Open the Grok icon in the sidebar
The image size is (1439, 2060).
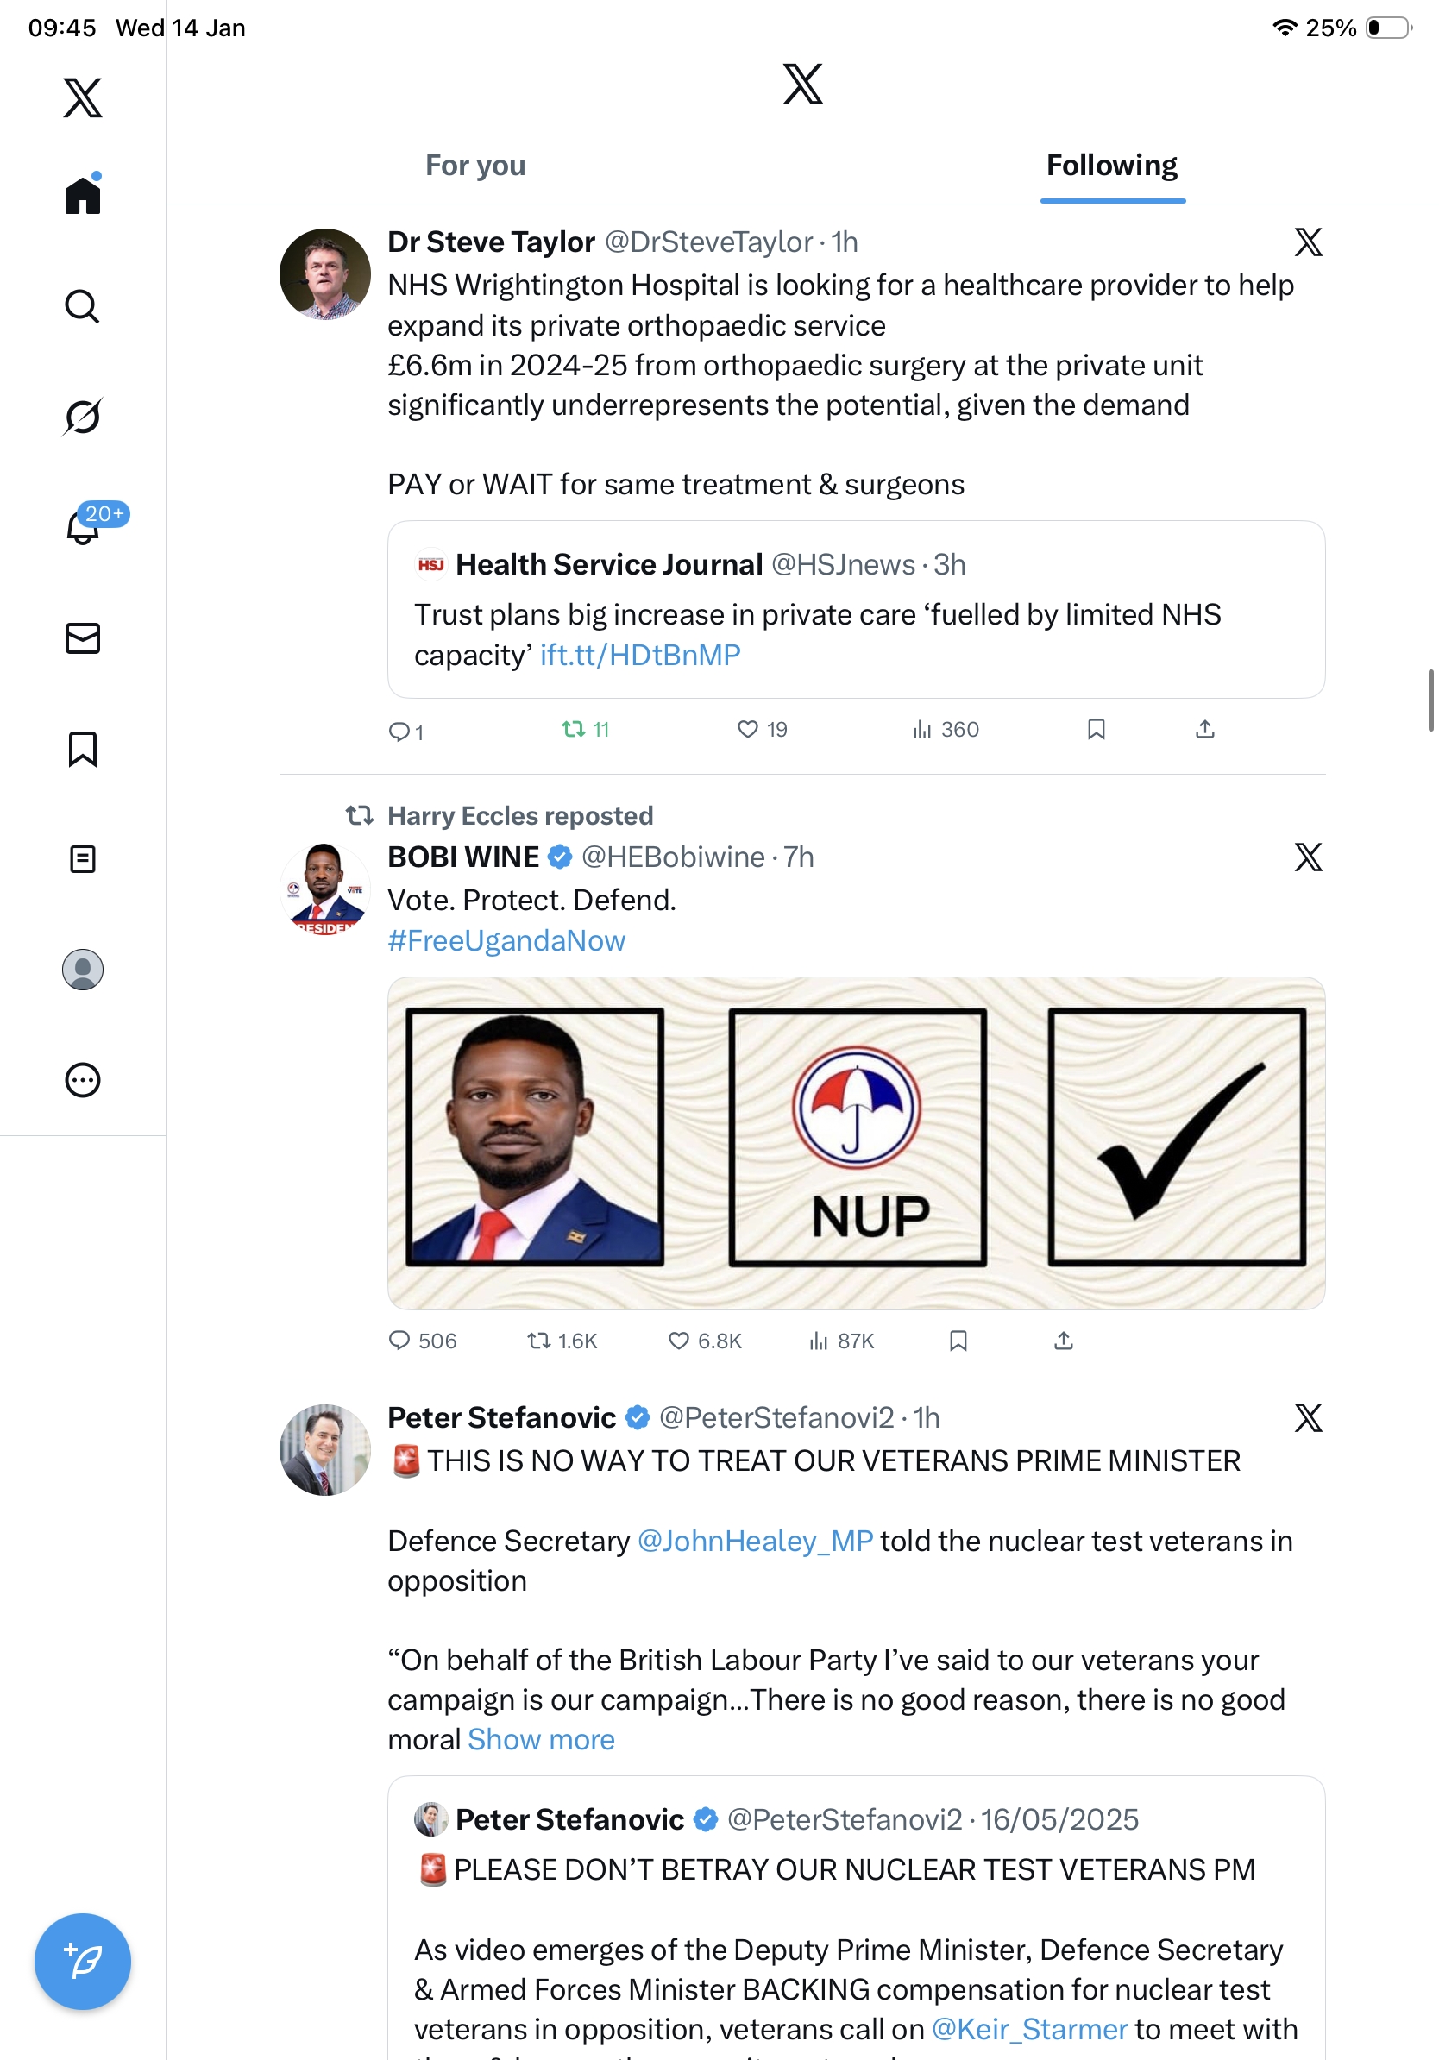pyautogui.click(x=82, y=417)
